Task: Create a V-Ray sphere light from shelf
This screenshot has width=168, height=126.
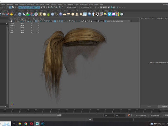Action: click(73, 14)
